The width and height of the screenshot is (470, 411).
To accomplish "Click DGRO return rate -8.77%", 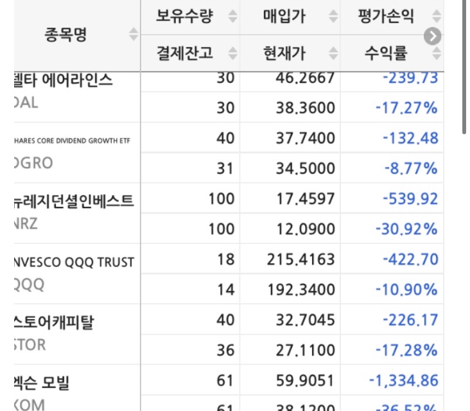I will tap(411, 168).
